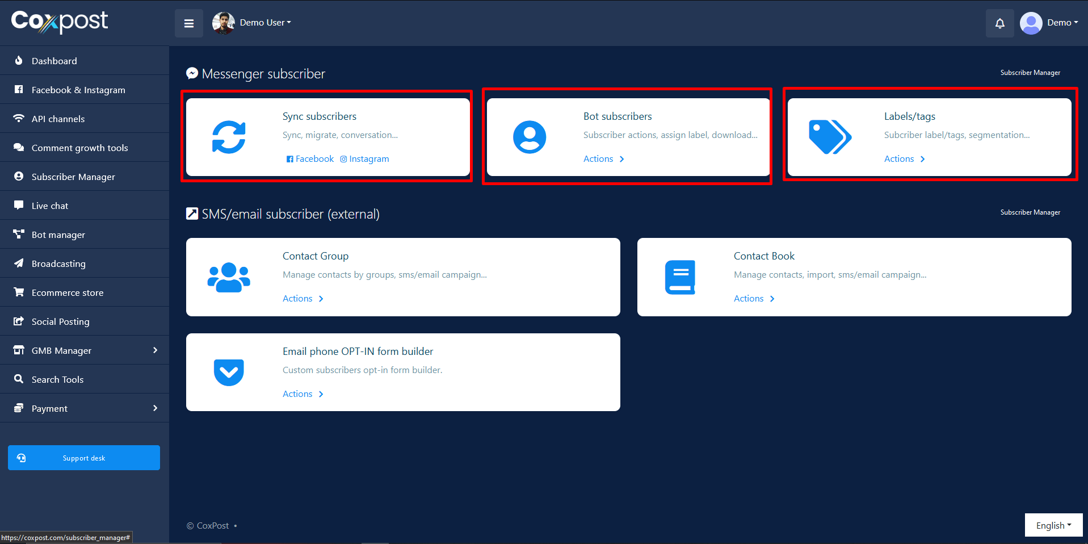Click the Sync subscribers refresh icon
The height and width of the screenshot is (544, 1088).
tap(229, 137)
